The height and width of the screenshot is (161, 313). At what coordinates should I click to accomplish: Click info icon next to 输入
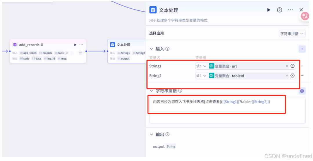pos(168,49)
